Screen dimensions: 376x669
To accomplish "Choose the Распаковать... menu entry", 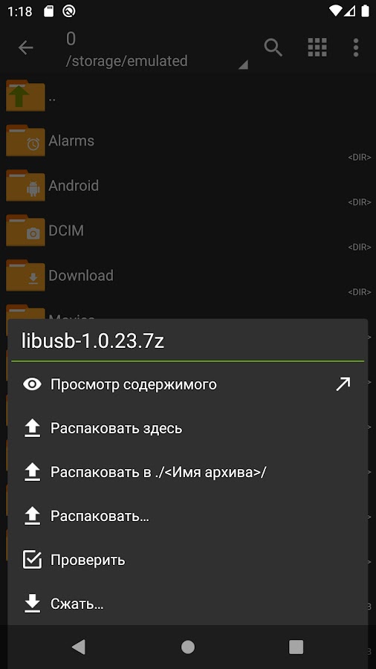I will click(187, 516).
